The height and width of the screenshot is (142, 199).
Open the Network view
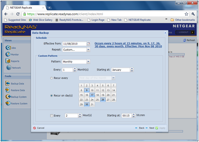tap(14, 68)
